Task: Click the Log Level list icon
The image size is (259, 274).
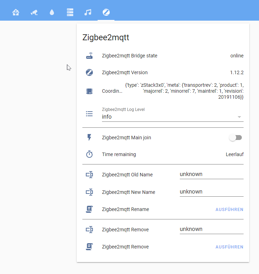Action: click(x=89, y=114)
